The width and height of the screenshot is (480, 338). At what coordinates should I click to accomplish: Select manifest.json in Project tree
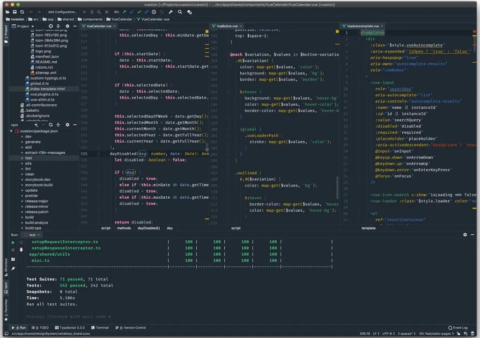pos(44,57)
